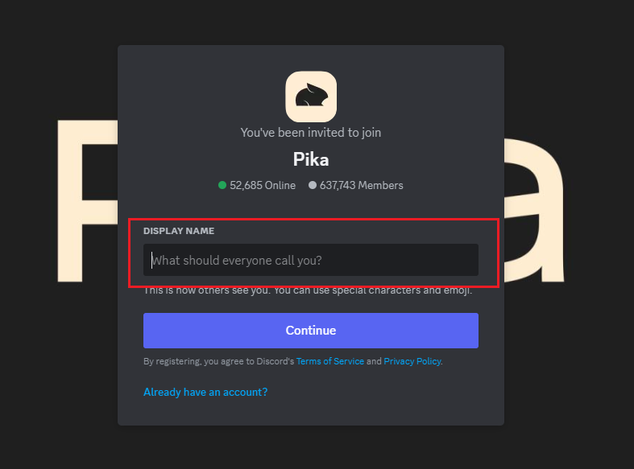Click the Continue button
The image size is (634, 469).
(x=310, y=331)
